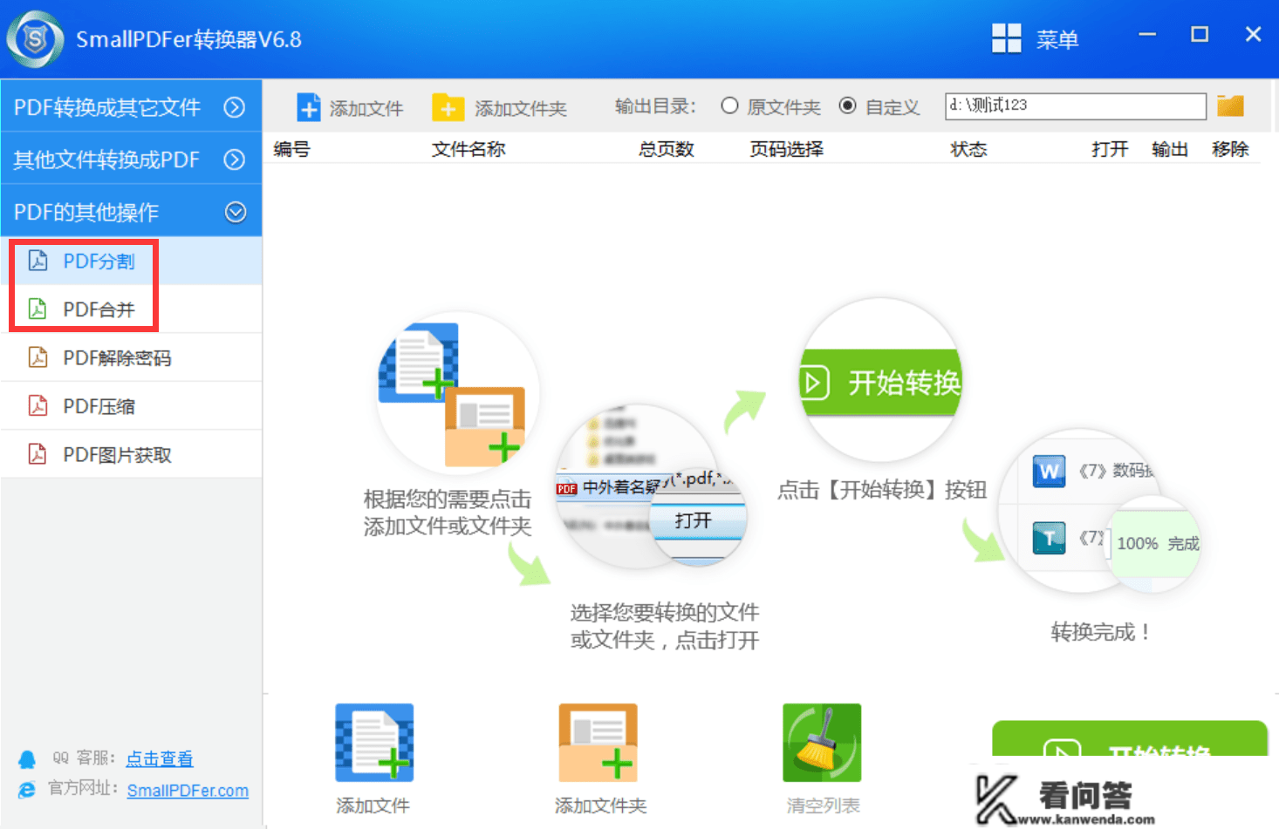
Task: Select PDF合并 in sidebar
Action: [131, 309]
